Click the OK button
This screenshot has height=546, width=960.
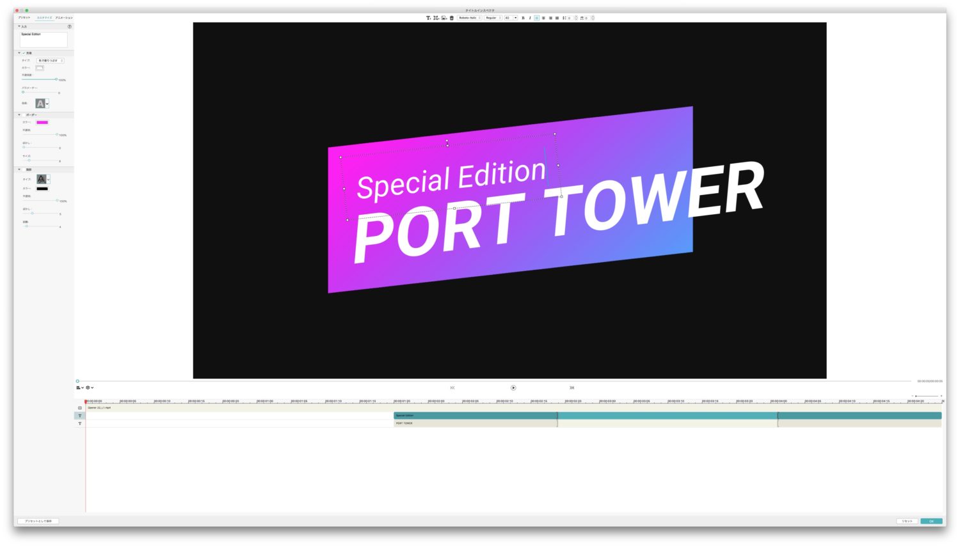[931, 521]
